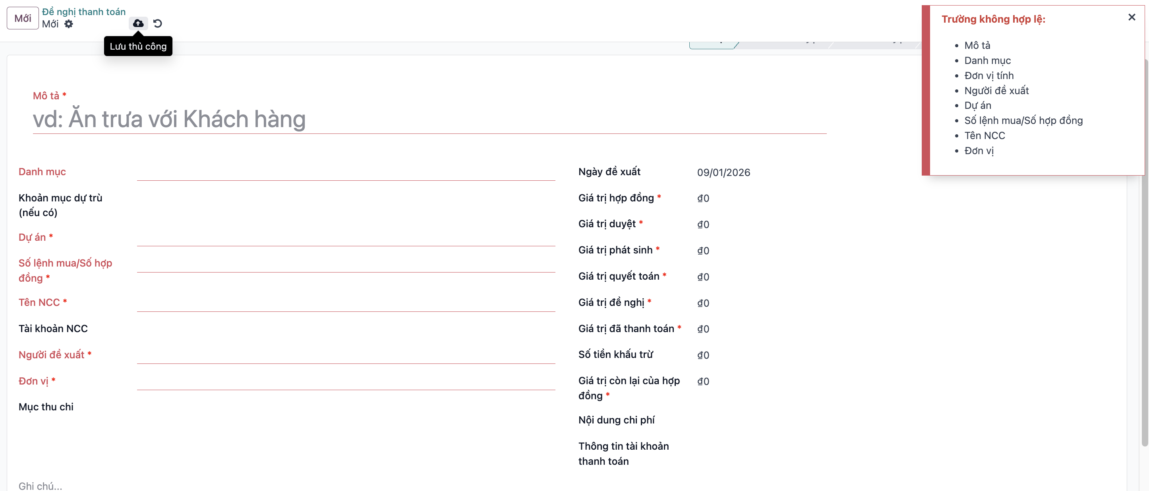Open the Danh mục dropdown field
This screenshot has width=1149, height=491.
346,172
